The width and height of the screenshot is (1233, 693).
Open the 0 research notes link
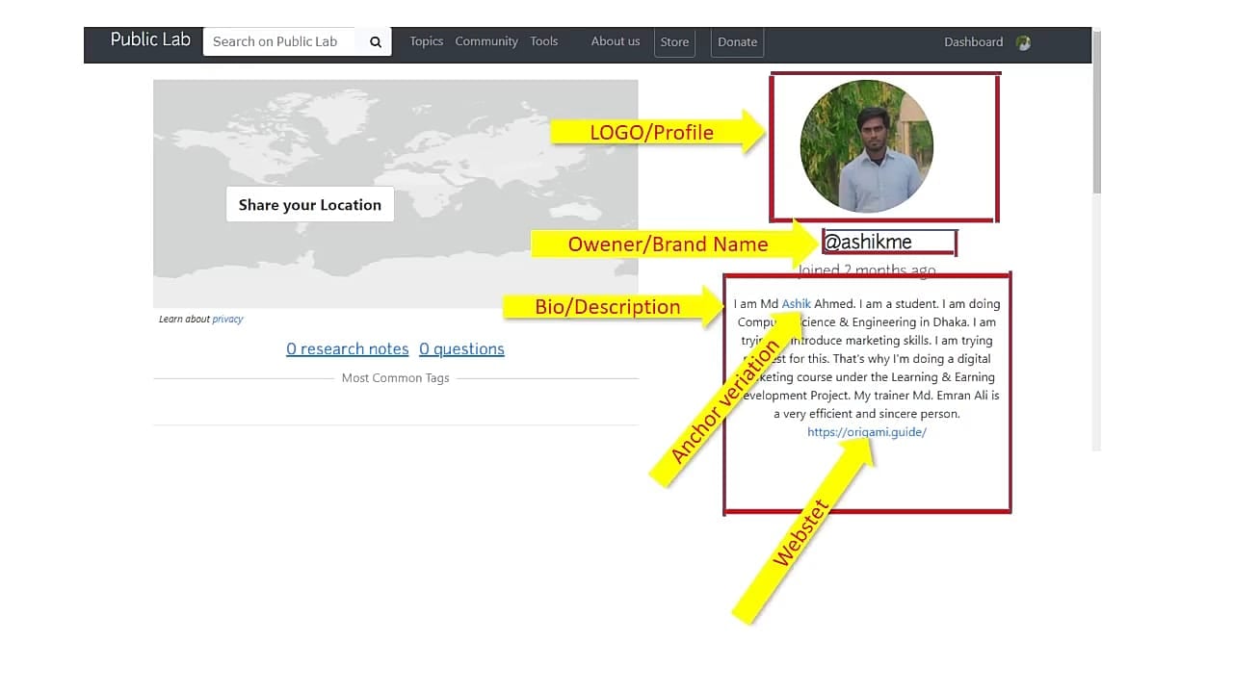[x=347, y=348]
